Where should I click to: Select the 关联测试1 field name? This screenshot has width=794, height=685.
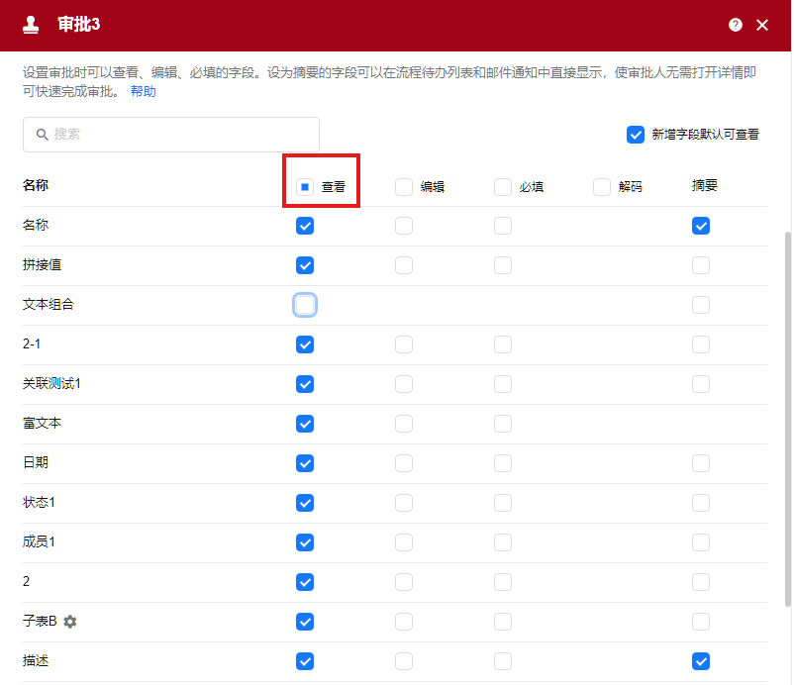coord(51,384)
